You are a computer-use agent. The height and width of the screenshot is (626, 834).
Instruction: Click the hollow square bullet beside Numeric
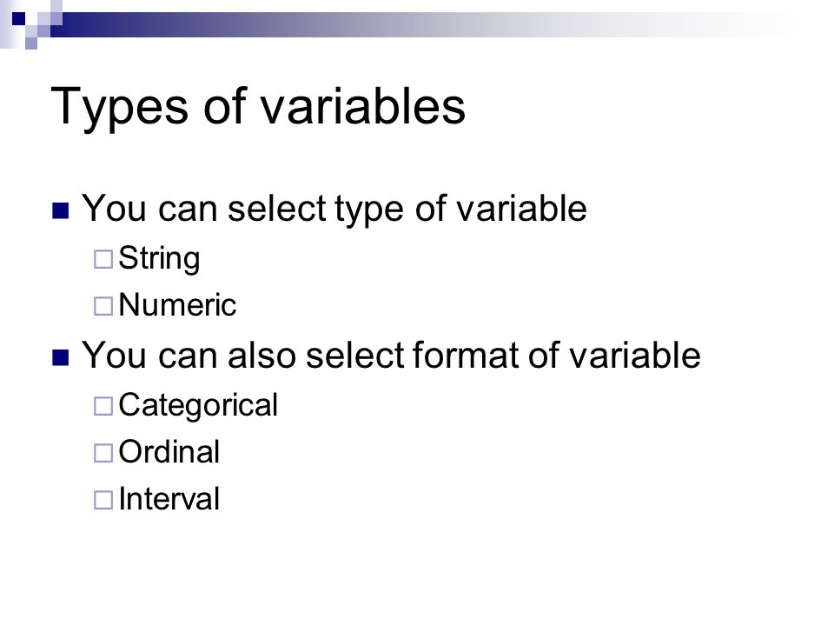(103, 306)
